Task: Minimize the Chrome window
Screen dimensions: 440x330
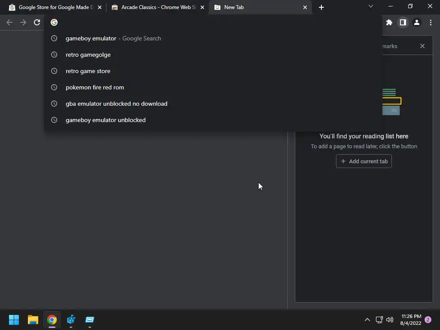Action: (390, 6)
